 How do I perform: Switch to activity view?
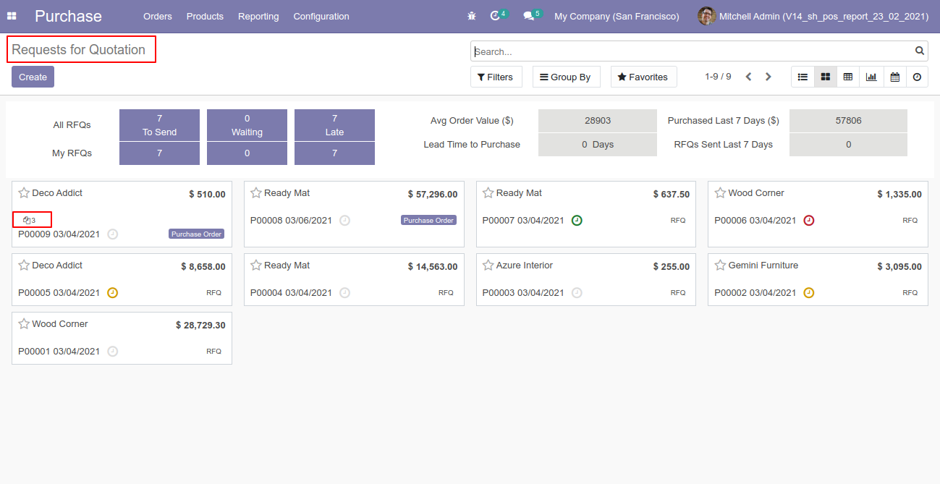click(x=917, y=77)
